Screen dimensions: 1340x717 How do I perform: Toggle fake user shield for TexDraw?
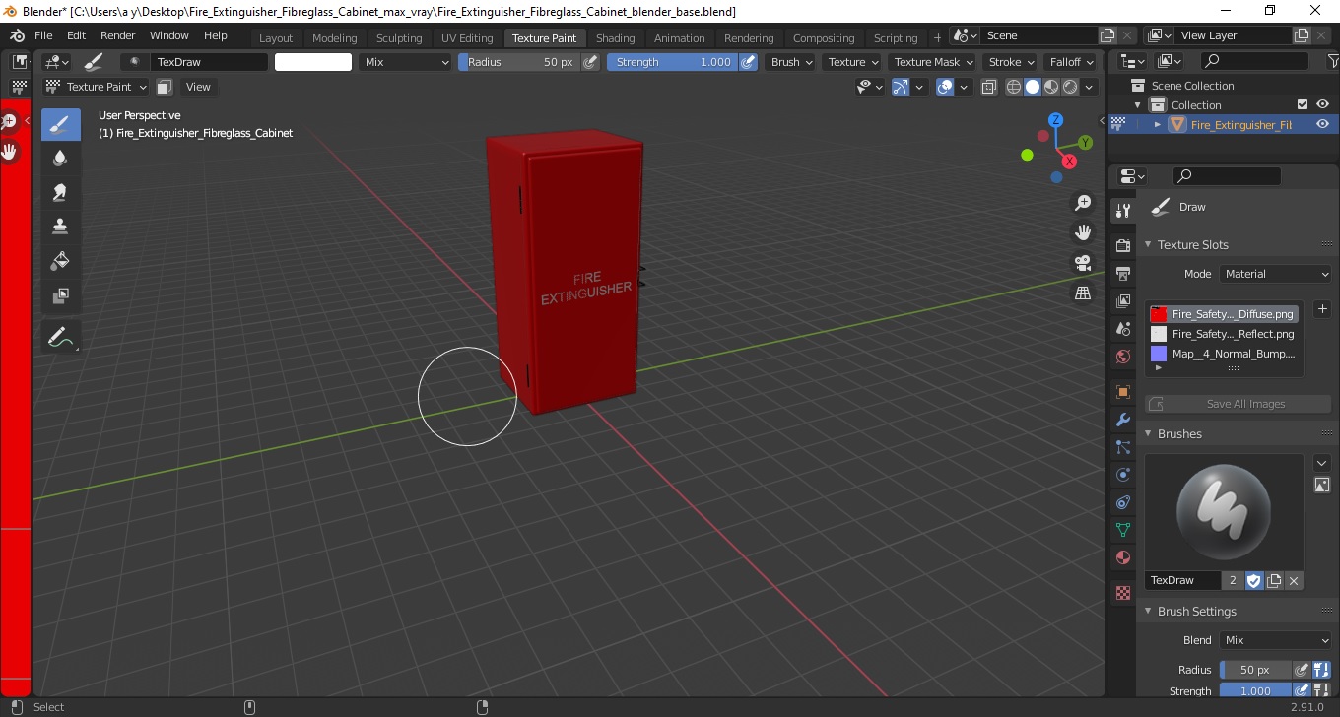1253,580
